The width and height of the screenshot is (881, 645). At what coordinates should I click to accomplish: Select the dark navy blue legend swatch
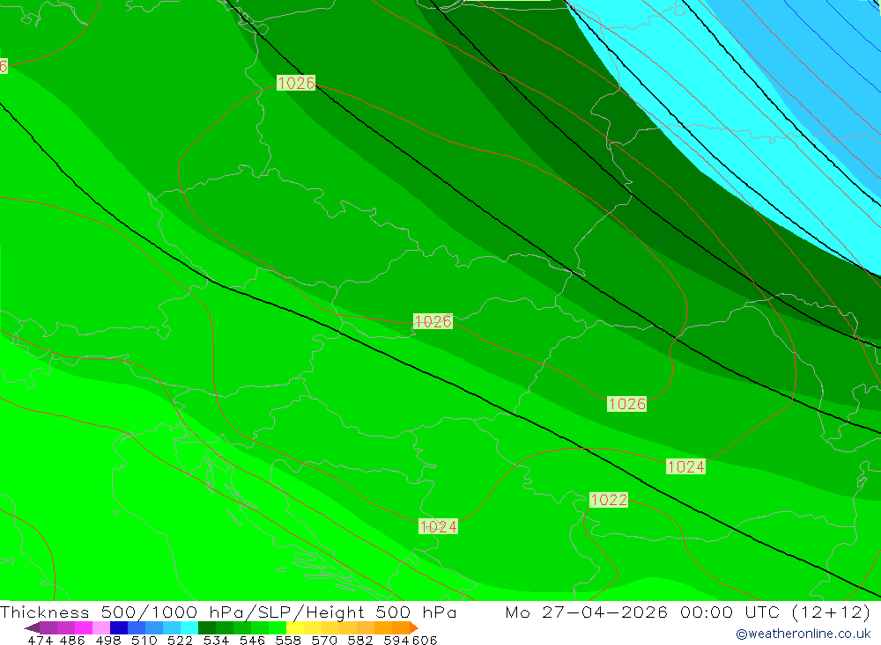pyautogui.click(x=119, y=627)
